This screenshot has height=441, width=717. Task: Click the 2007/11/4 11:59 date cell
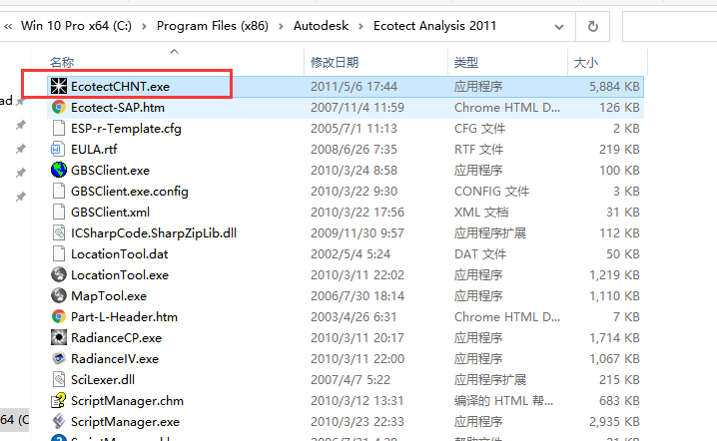coord(358,108)
